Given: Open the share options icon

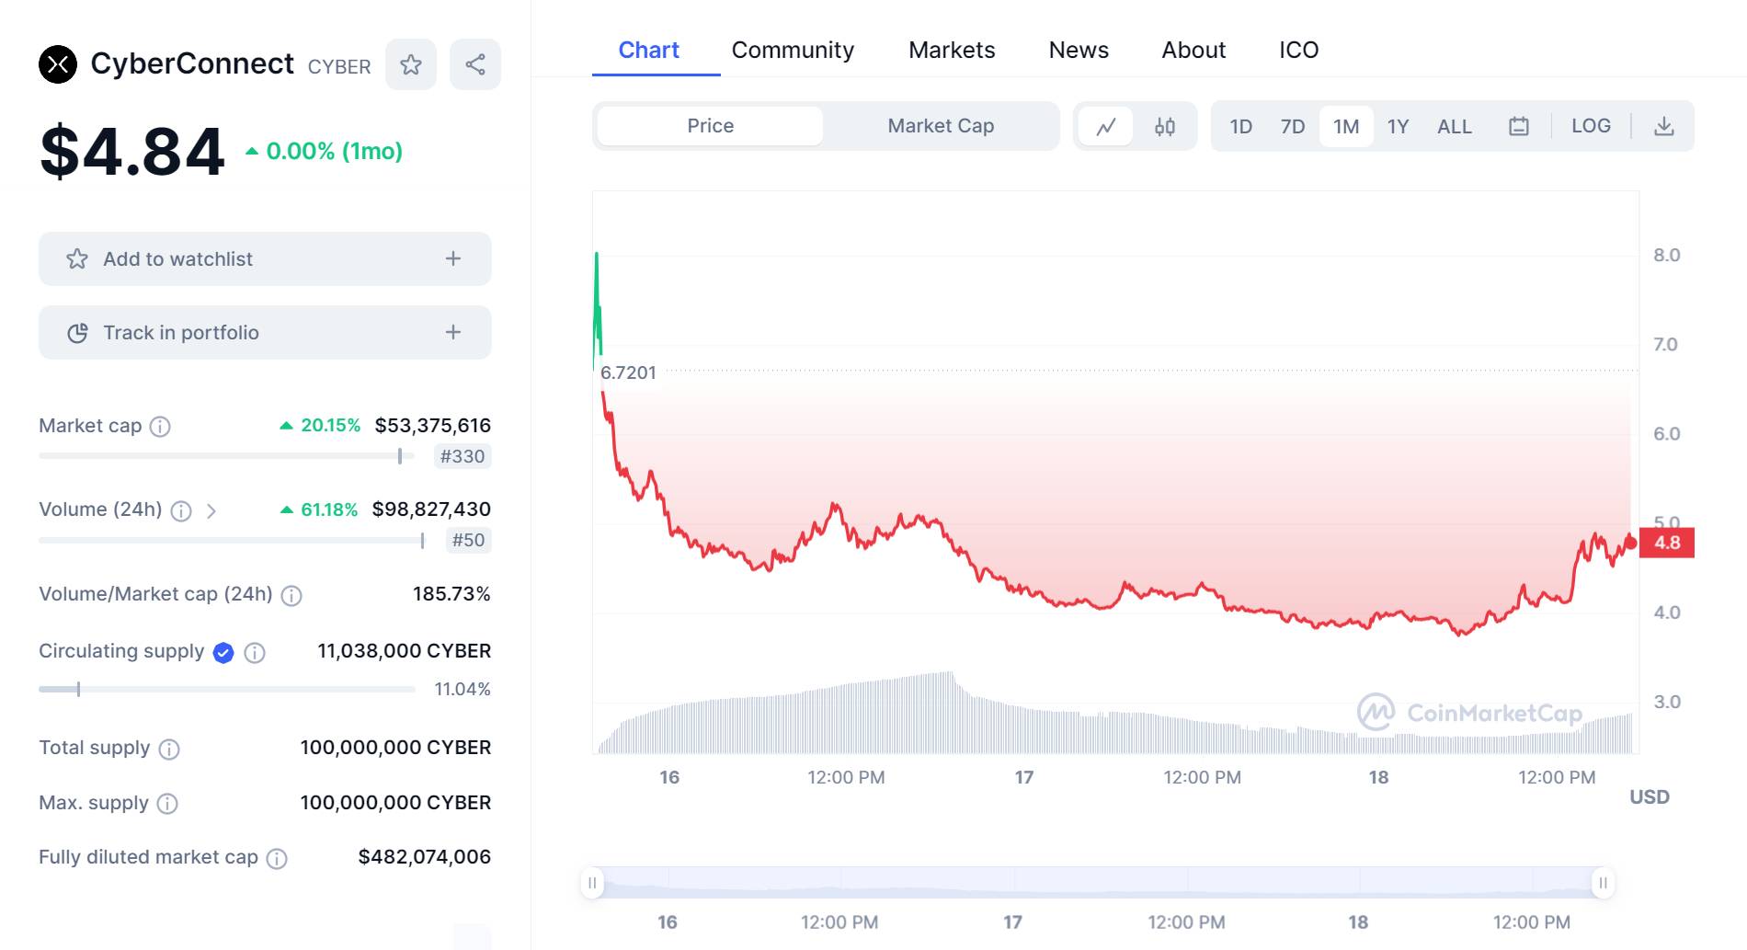Looking at the screenshot, I should (x=474, y=64).
